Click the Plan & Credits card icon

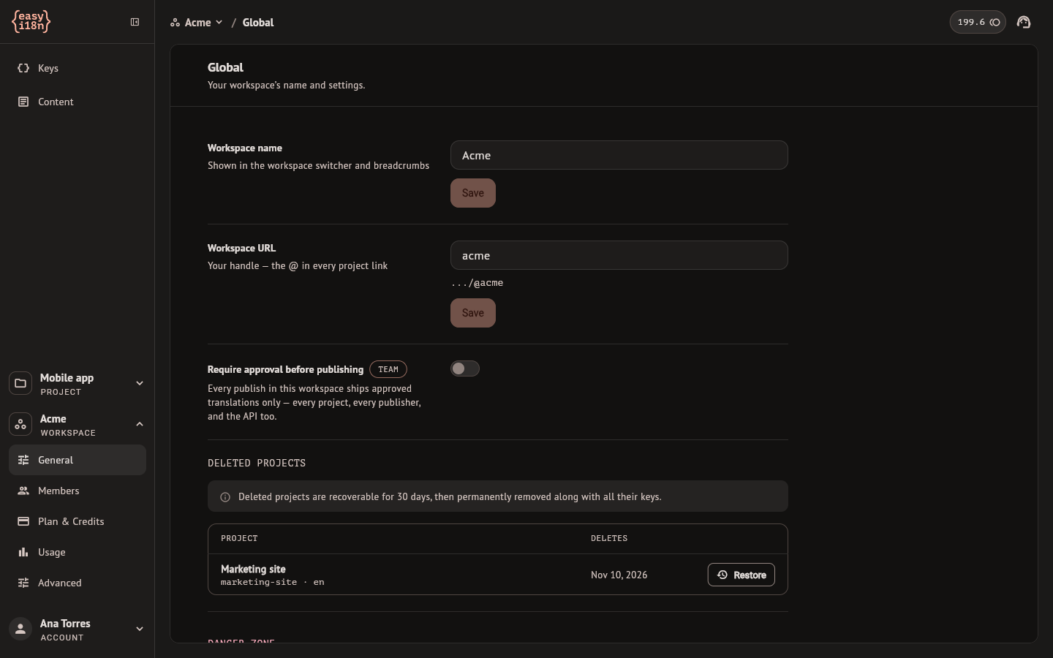coord(23,521)
